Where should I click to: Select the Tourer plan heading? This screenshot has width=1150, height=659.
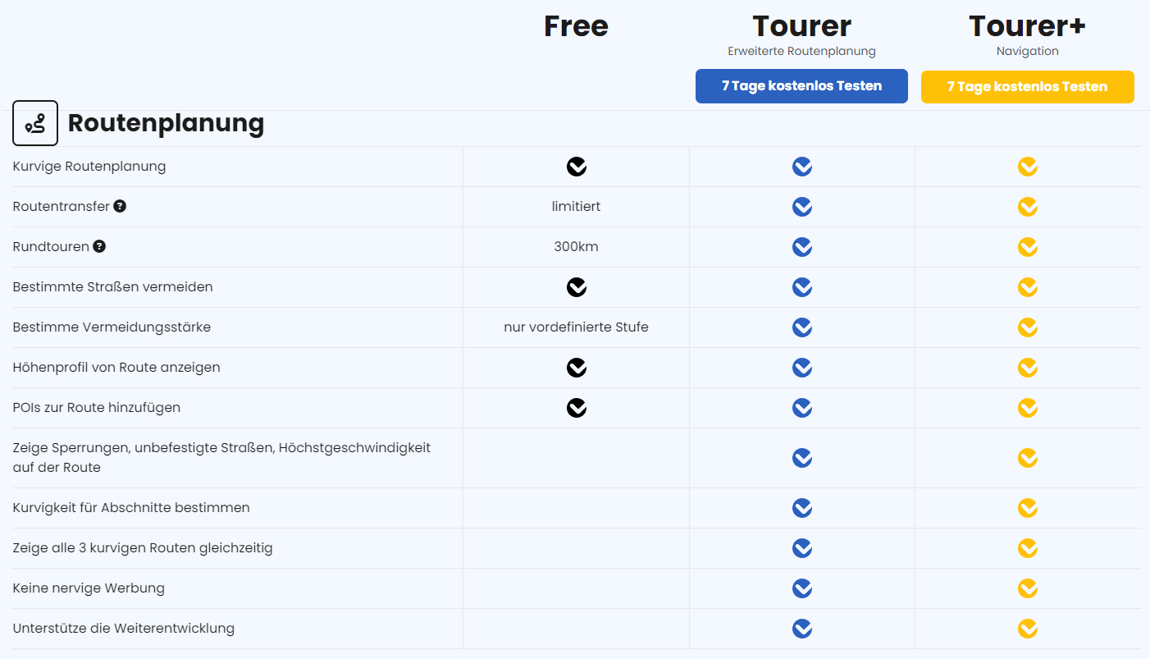tap(801, 26)
